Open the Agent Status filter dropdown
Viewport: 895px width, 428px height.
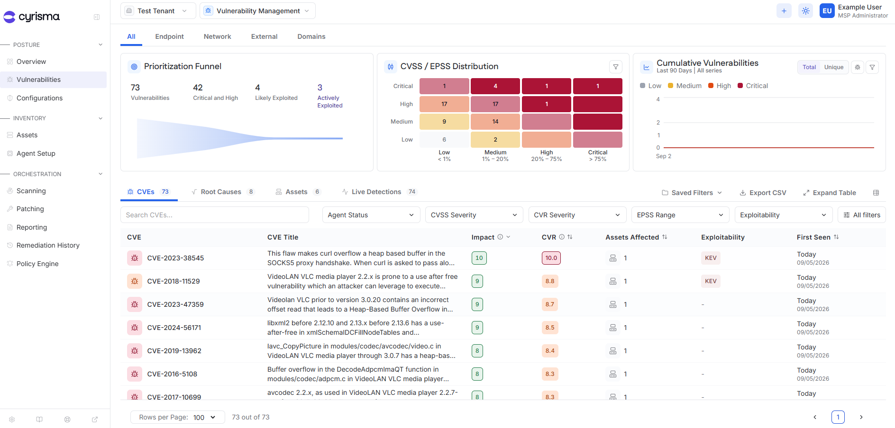(371, 215)
